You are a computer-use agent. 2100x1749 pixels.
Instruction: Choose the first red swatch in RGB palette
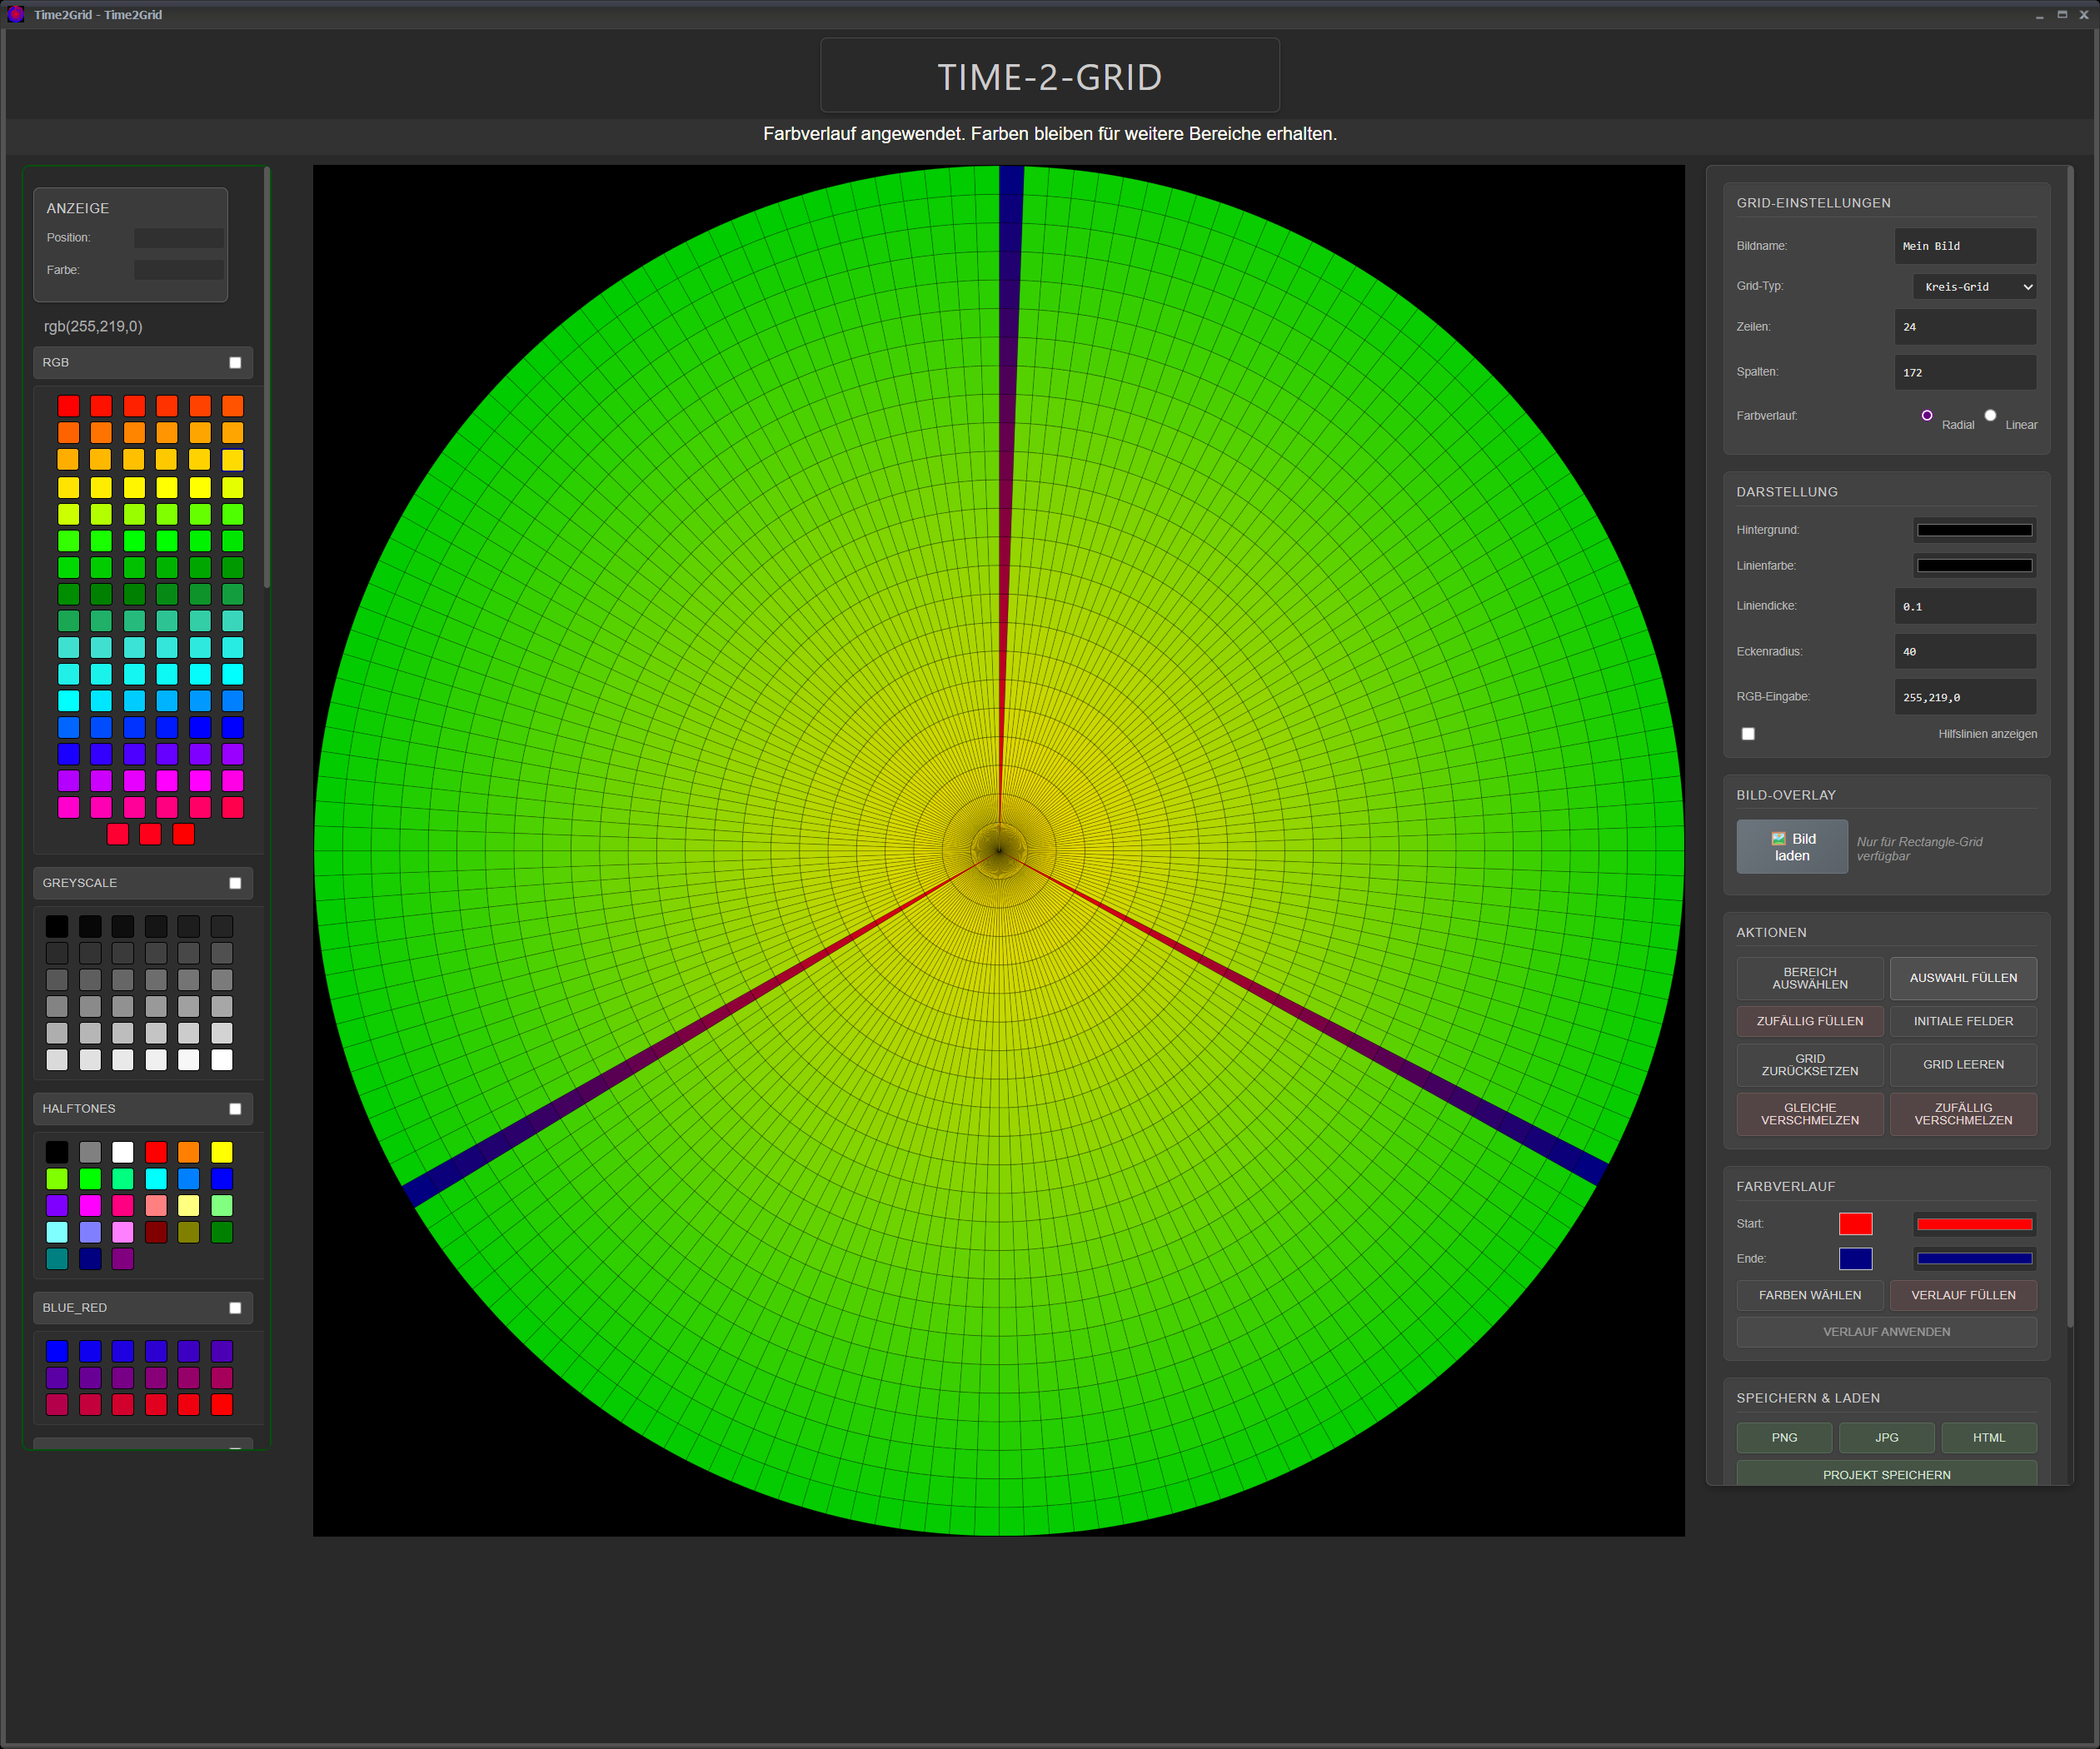coord(68,405)
